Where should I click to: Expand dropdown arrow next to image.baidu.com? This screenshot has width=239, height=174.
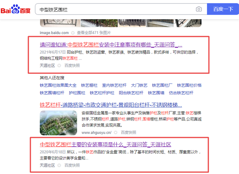click(73, 33)
